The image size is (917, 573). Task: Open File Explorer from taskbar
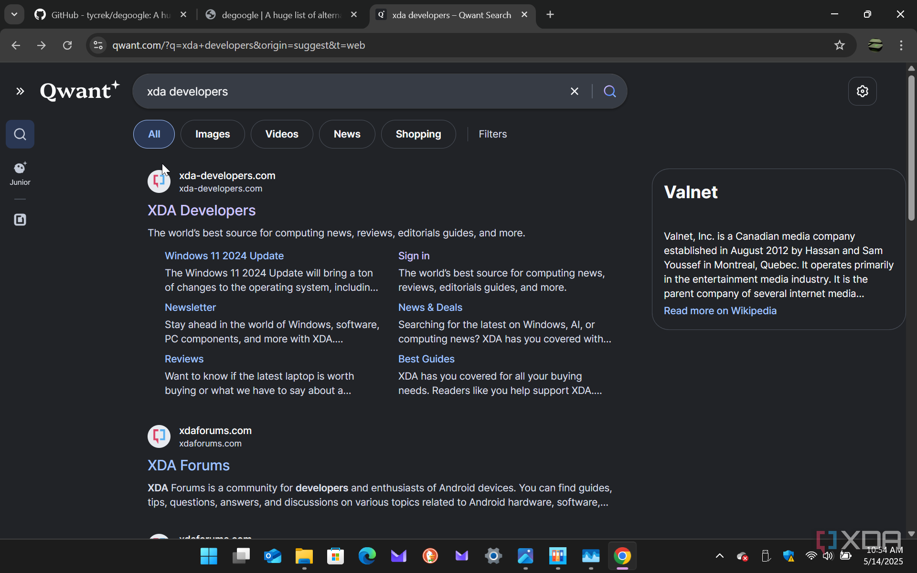point(304,556)
